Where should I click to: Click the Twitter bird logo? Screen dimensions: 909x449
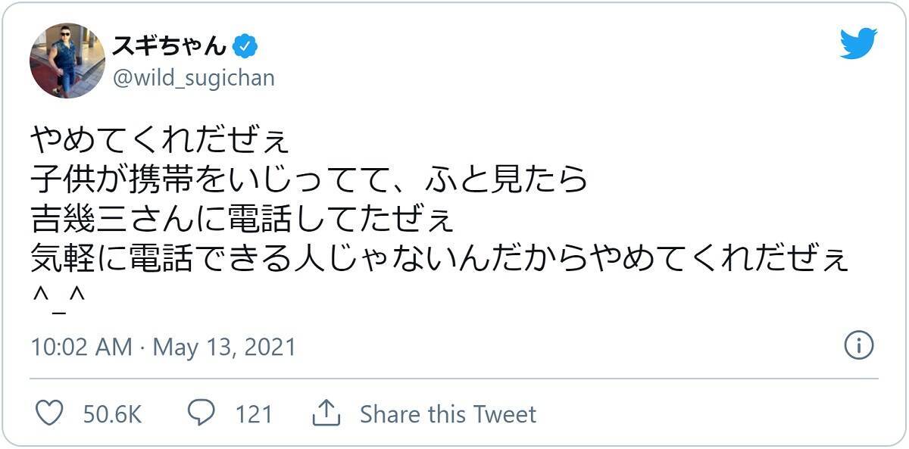pyautogui.click(x=858, y=44)
